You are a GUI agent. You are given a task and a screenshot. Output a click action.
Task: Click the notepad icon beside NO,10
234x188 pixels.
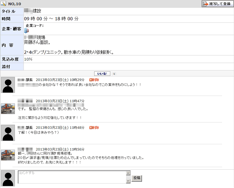[x=3, y=4]
